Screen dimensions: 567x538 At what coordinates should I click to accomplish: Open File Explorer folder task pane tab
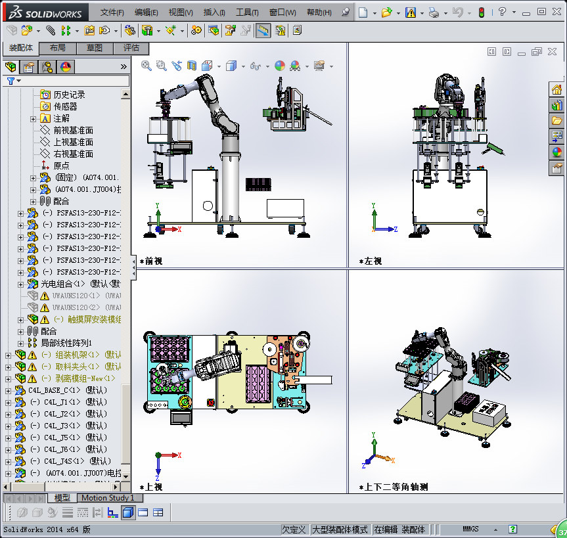click(556, 121)
